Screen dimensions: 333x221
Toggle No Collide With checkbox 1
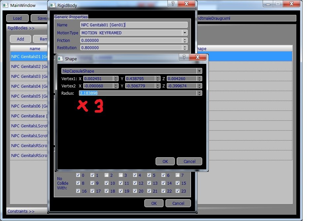click(x=92, y=175)
